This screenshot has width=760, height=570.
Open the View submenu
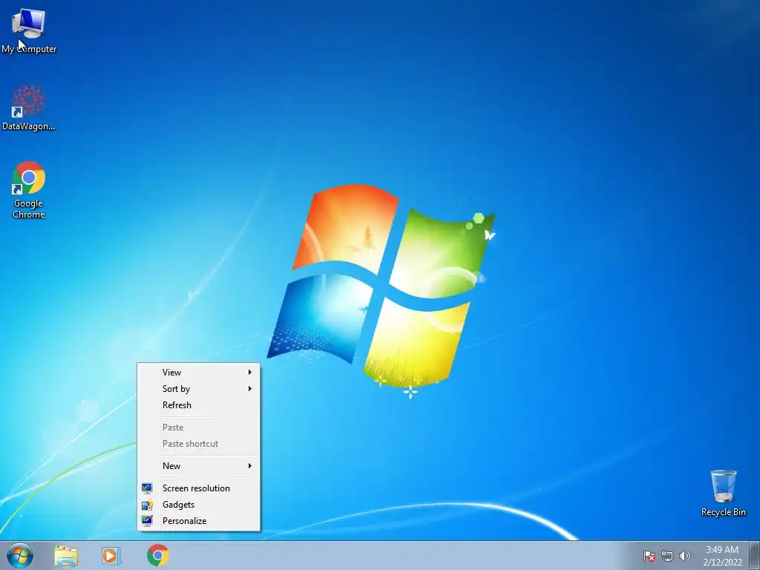pyautogui.click(x=199, y=373)
